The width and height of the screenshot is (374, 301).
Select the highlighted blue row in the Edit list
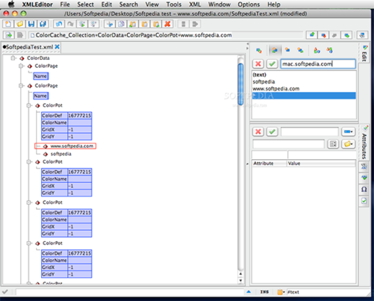click(x=304, y=96)
